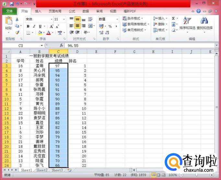Apply comma style
Screen dimensions: 221x180
tap(116, 26)
